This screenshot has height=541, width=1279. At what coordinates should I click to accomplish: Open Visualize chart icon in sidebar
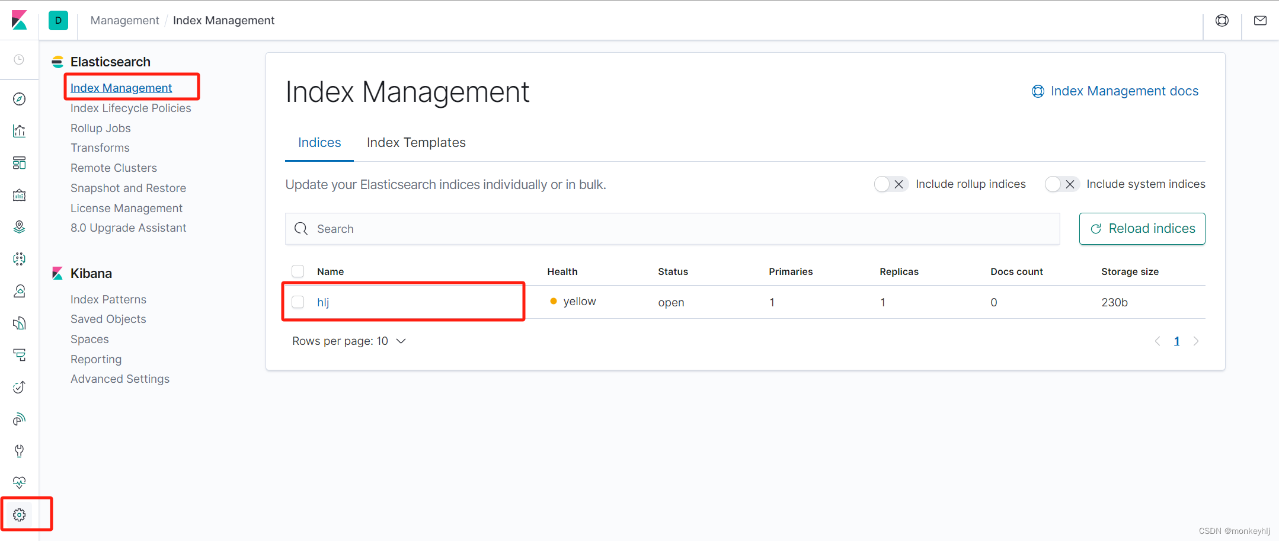point(19,131)
